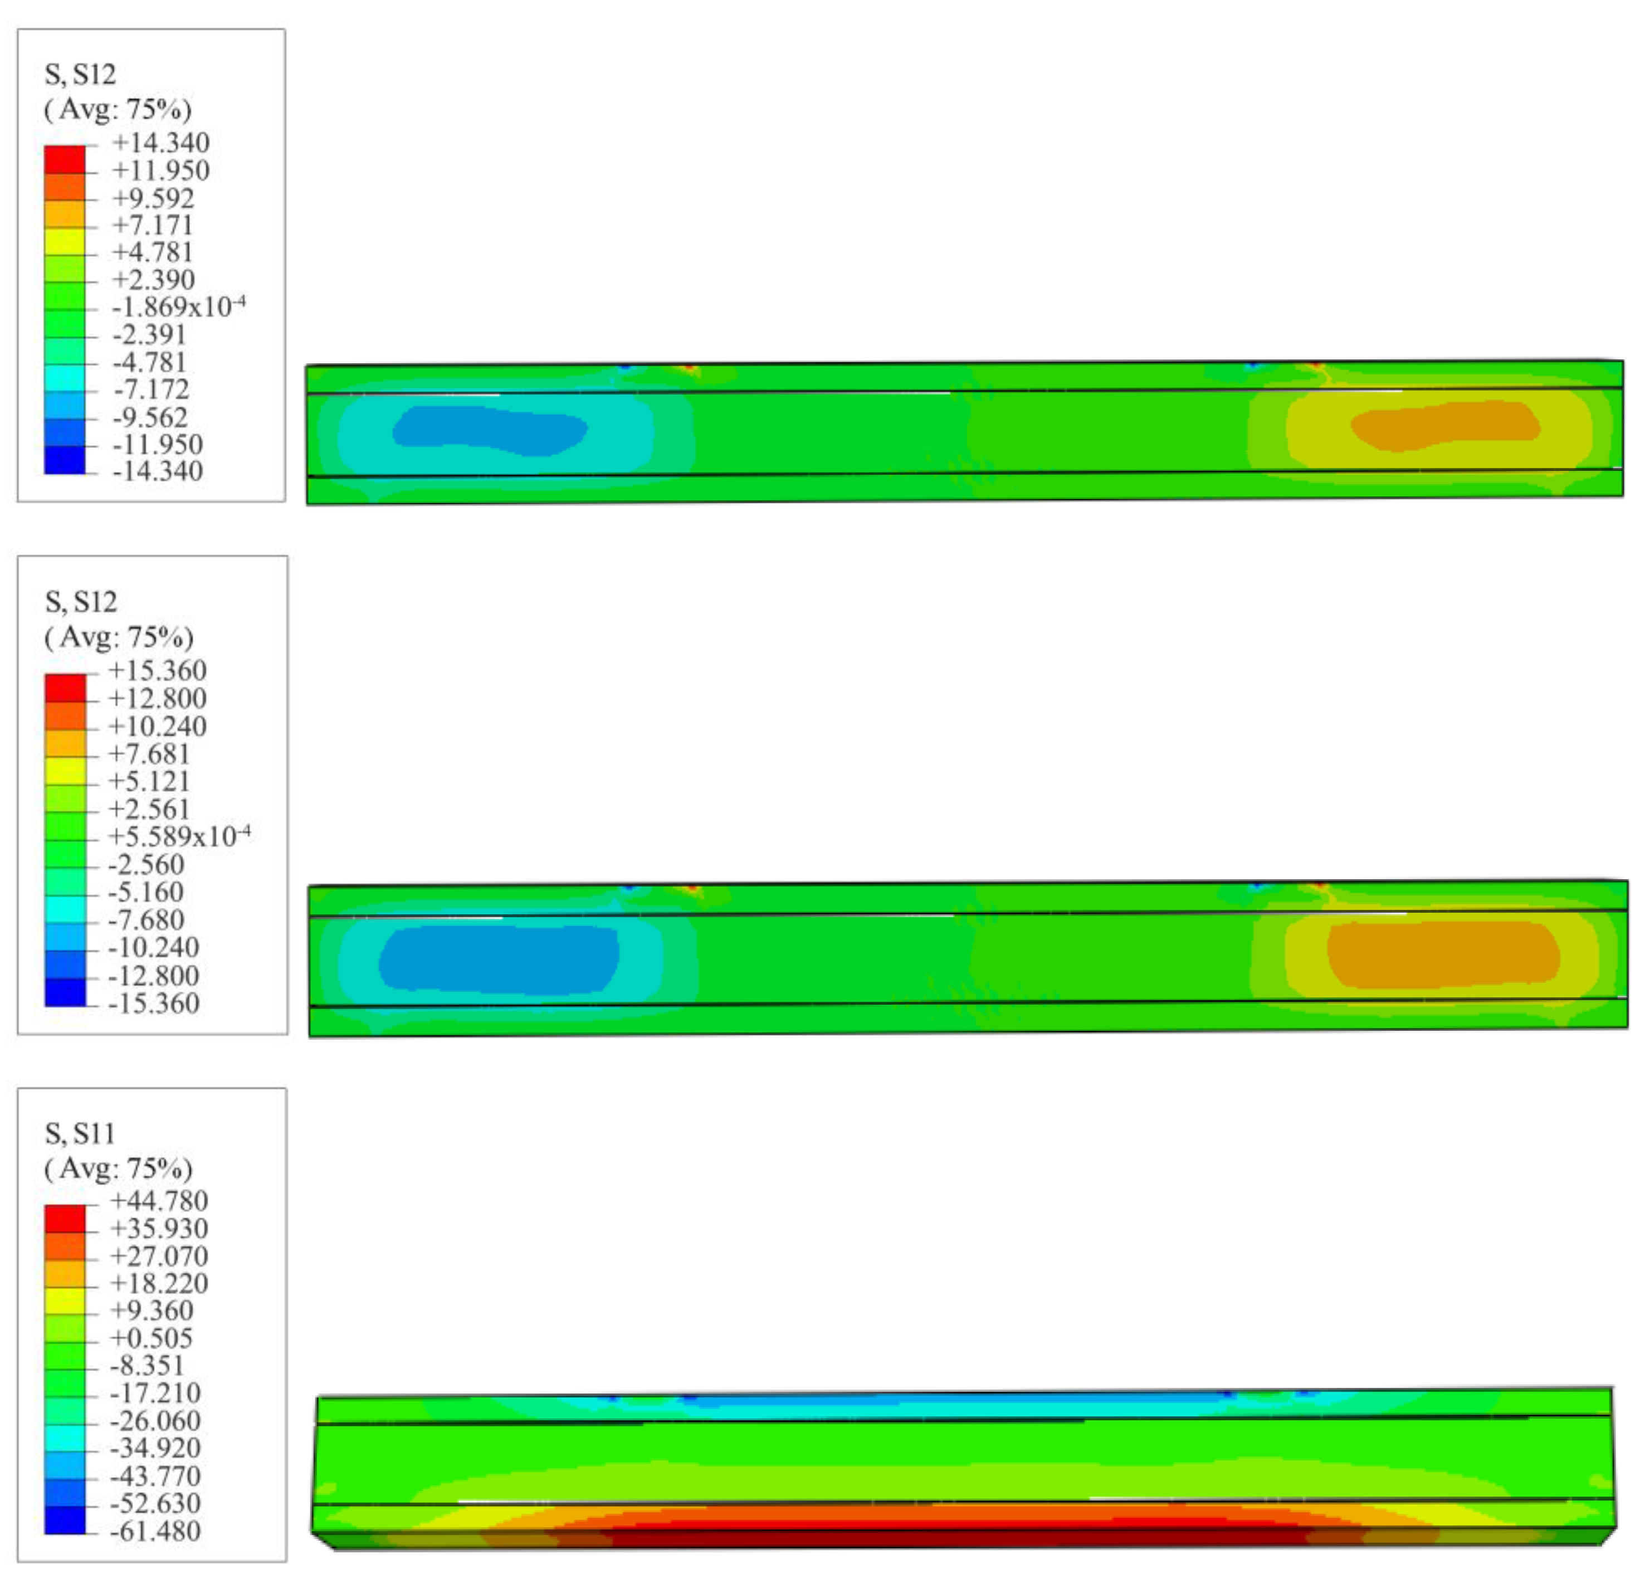Click the +14.340 legend value
This screenshot has height=1588, width=1645.
point(160,143)
